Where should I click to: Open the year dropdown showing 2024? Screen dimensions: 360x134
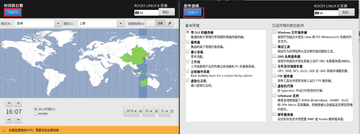coord(132,111)
